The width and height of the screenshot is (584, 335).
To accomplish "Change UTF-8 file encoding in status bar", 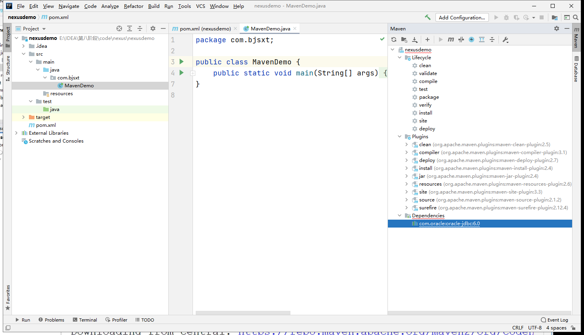I will coord(535,328).
